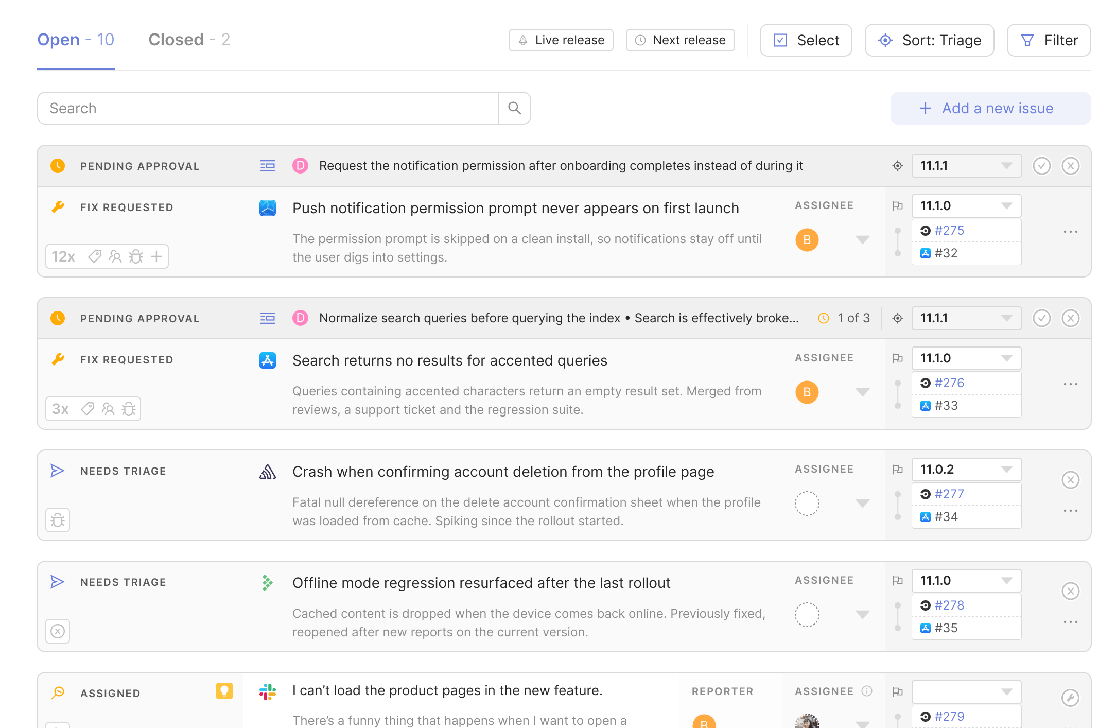Switch to the Closed tab
This screenshot has height=728, width=1116.
click(x=189, y=40)
